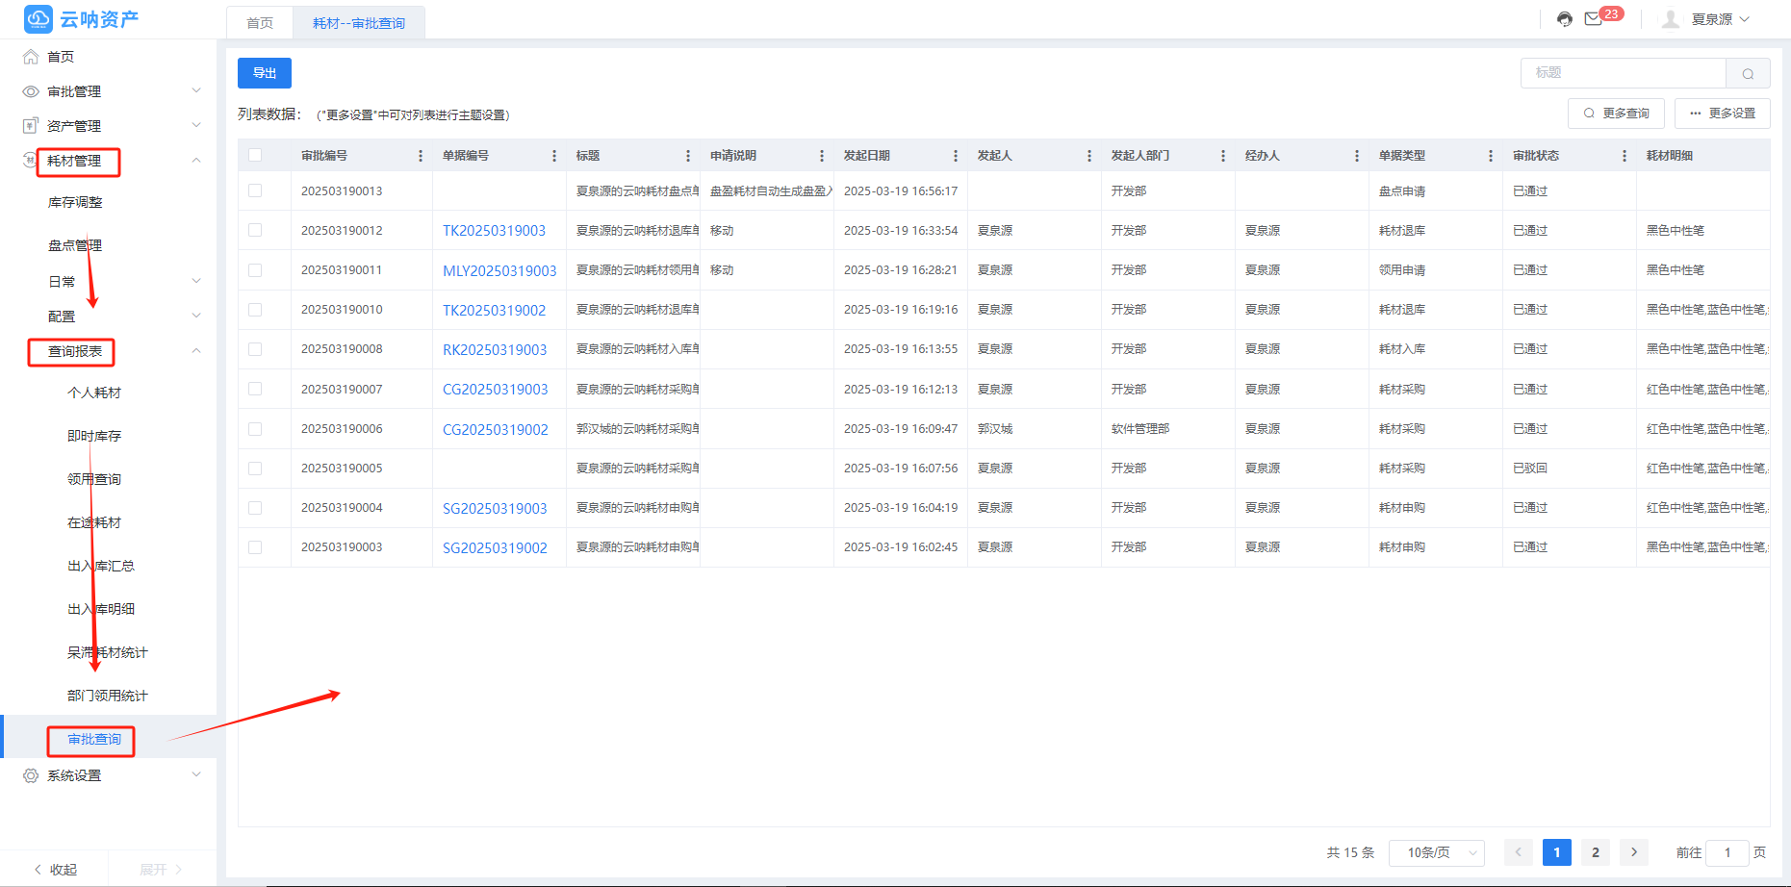Screen dimensions: 1791x887
Task: Click the 资产管理 document icon in the sidebar
Action: (x=31, y=126)
